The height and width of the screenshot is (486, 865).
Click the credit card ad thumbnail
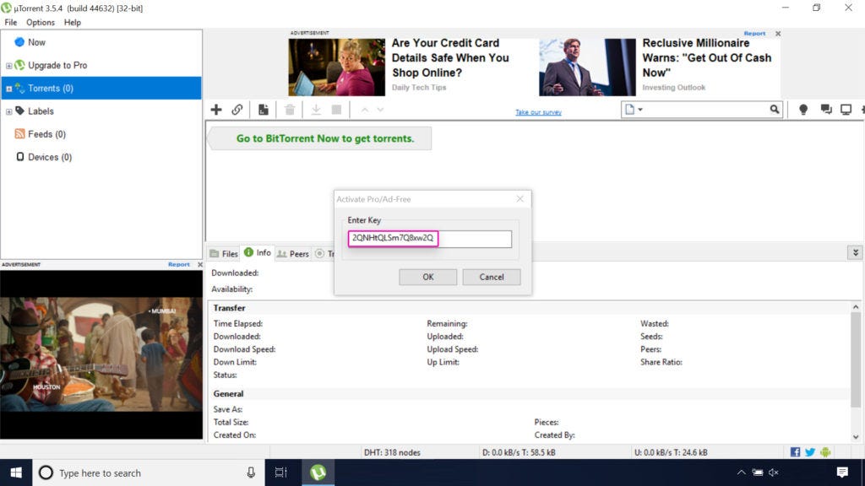click(x=336, y=67)
